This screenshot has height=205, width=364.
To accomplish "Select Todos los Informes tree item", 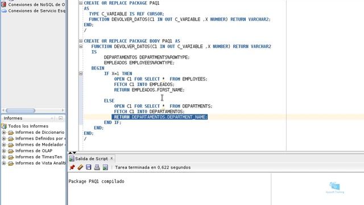I will (28, 126).
